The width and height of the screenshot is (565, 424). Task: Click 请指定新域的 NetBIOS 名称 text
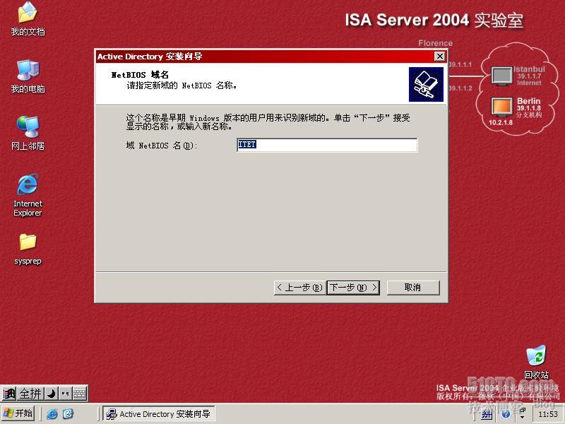coord(182,86)
